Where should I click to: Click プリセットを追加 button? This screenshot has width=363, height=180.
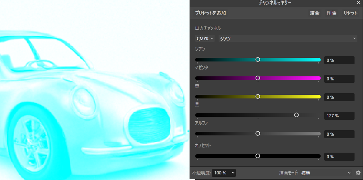tap(210, 13)
